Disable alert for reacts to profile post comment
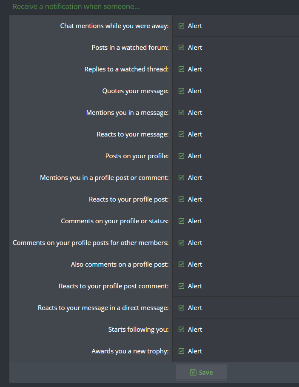The image size is (299, 387). (182, 286)
